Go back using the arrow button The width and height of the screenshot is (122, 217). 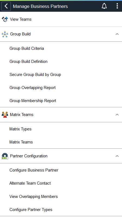tap(6, 6)
